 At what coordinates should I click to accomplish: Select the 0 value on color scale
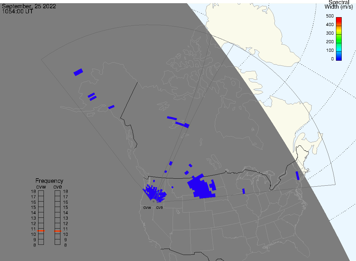pyautogui.click(x=332, y=59)
